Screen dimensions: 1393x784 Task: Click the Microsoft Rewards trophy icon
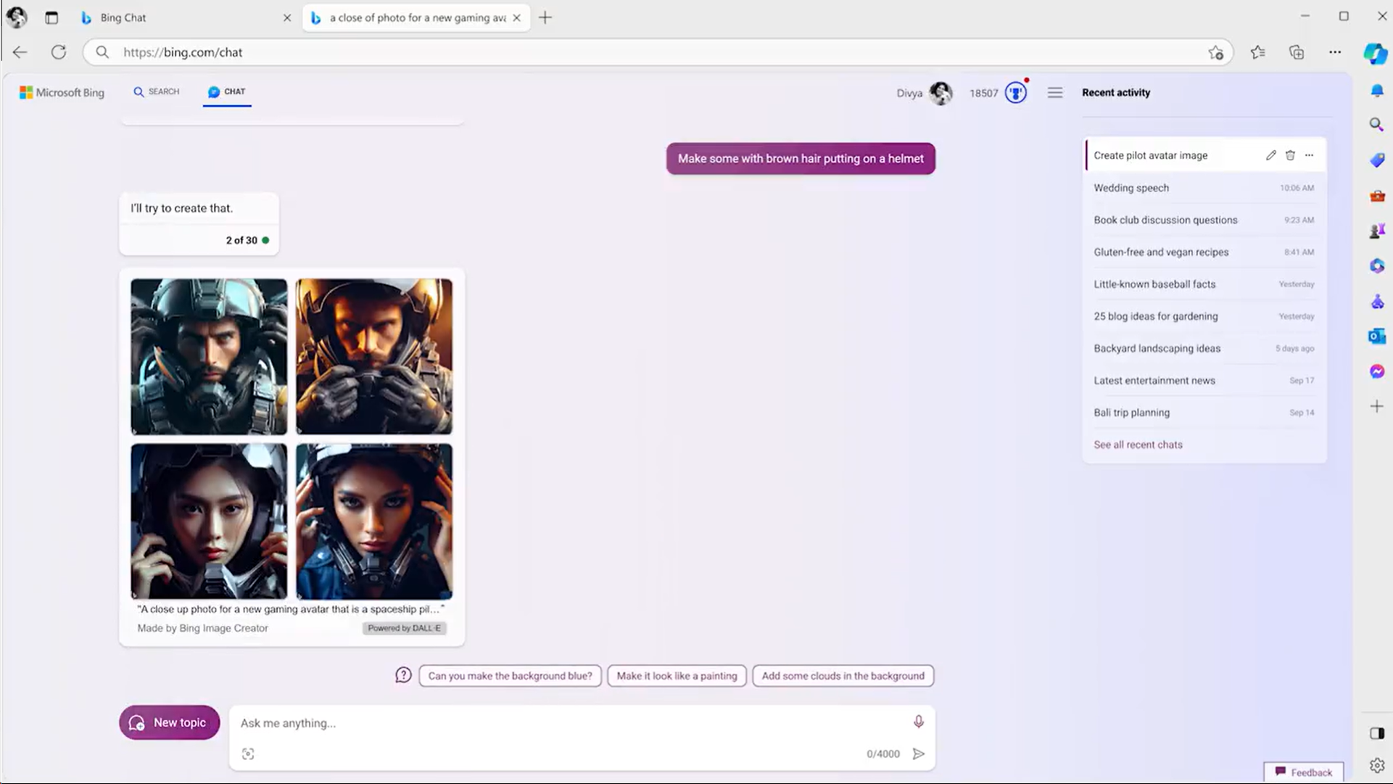1015,93
